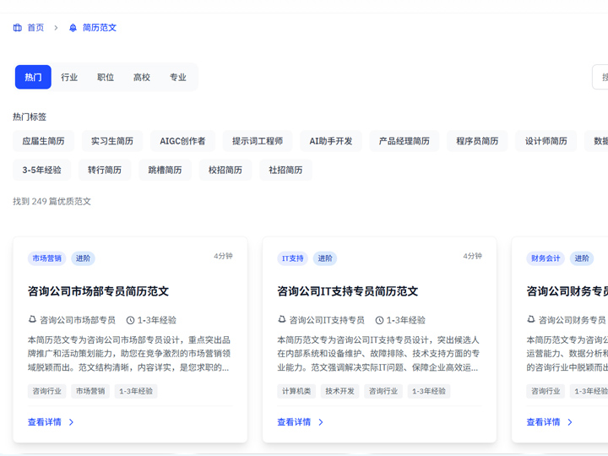Select the 转行简历 tag
Screen dimensions: 608x456
[105, 170]
